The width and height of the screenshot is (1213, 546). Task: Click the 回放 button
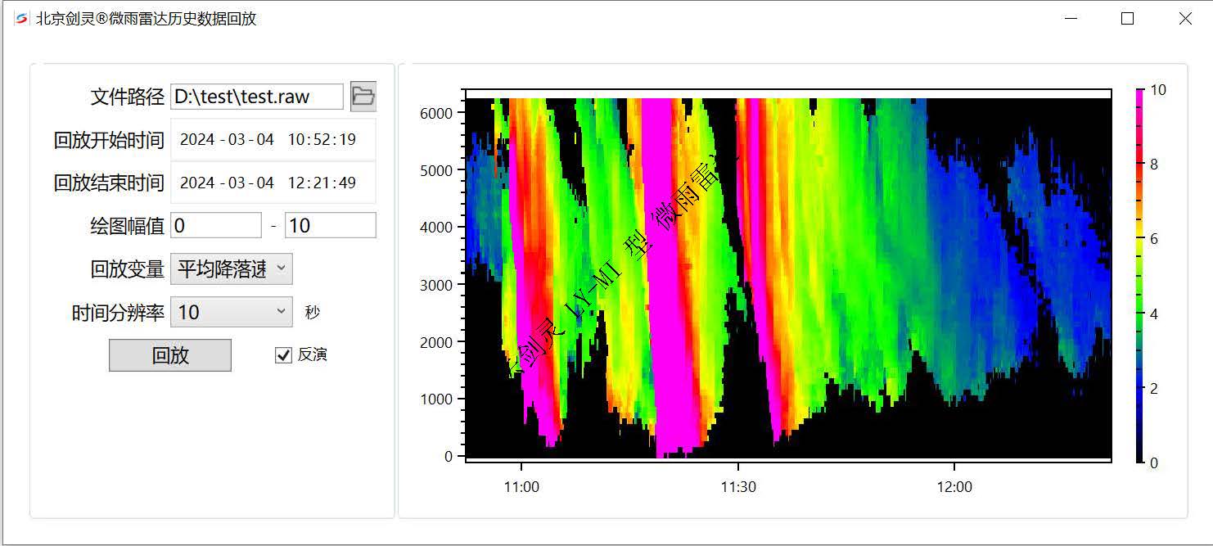170,355
